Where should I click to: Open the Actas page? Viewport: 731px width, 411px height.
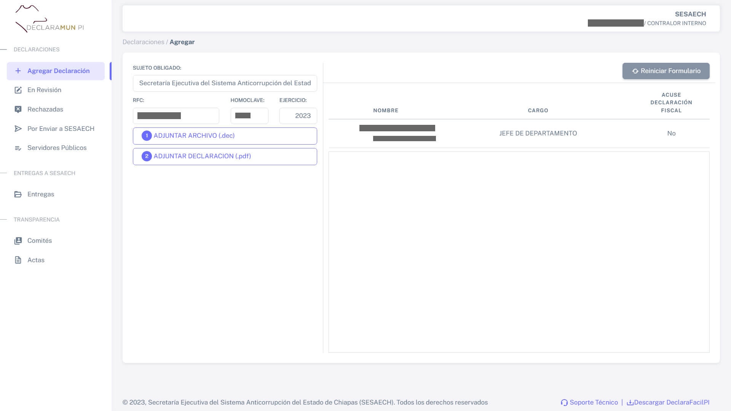click(56, 260)
